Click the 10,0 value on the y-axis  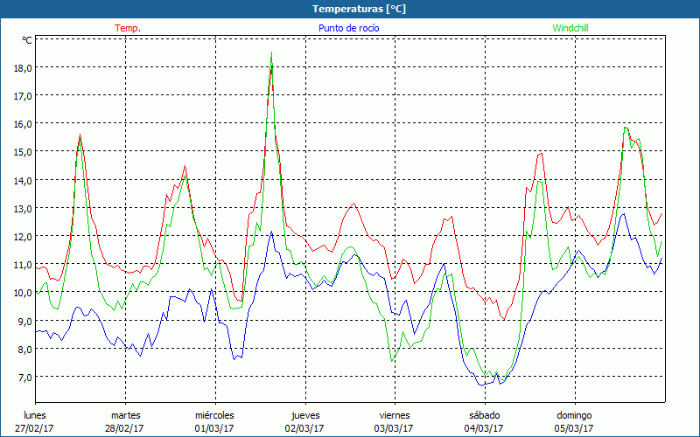[22, 293]
